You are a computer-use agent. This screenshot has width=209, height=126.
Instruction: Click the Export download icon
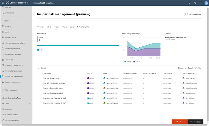(x=39, y=68)
